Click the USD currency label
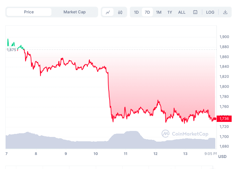This screenshot has height=169, width=240. coord(222,156)
